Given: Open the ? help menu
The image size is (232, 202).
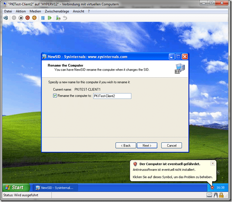Looking at the screenshot, I should (x=89, y=11).
